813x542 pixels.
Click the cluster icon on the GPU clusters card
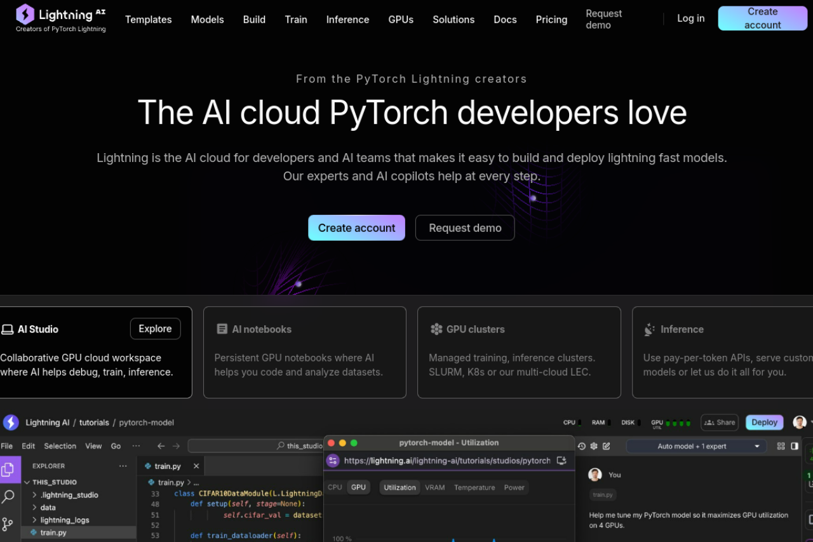tap(436, 329)
